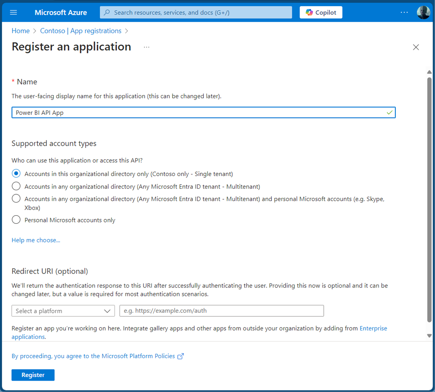Open the Select a platform dropdown
Image resolution: width=435 pixels, height=392 pixels.
pyautogui.click(x=63, y=311)
